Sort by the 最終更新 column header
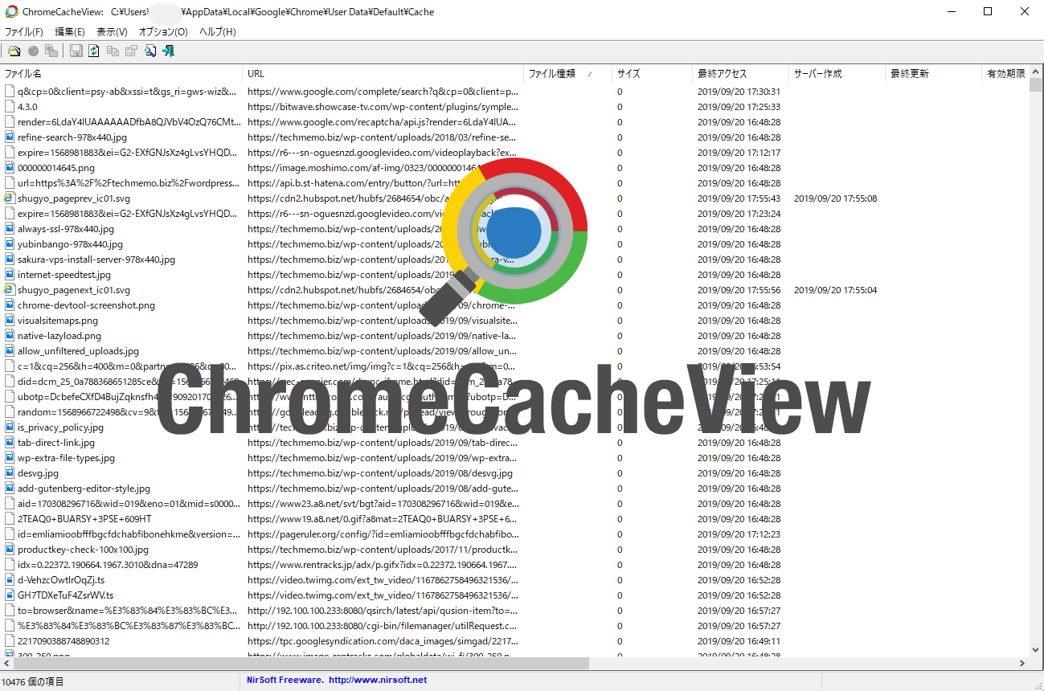 934,74
